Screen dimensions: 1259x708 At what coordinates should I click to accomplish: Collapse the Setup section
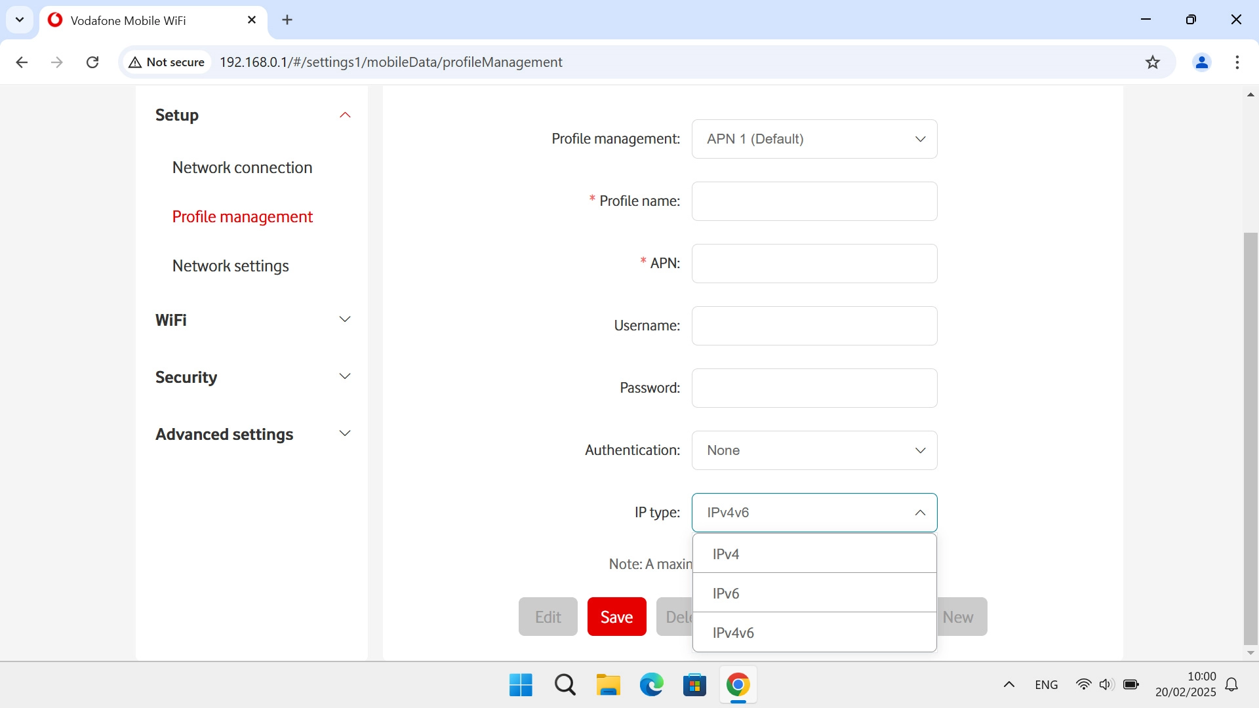point(345,115)
